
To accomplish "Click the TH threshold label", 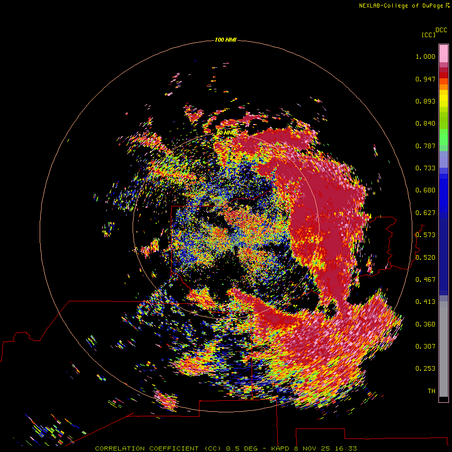I will pyautogui.click(x=431, y=391).
